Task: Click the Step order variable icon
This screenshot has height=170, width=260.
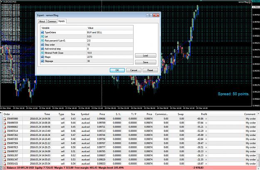Action: pos(42,45)
